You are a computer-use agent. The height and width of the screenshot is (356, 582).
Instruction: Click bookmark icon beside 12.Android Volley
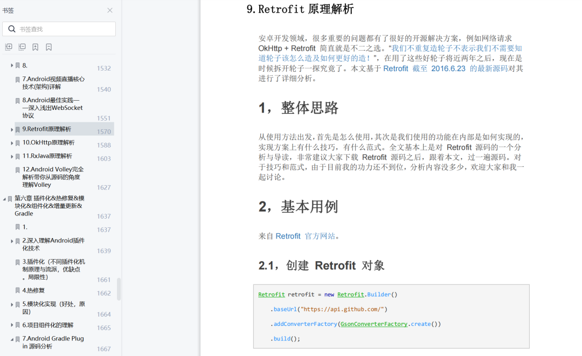17,170
